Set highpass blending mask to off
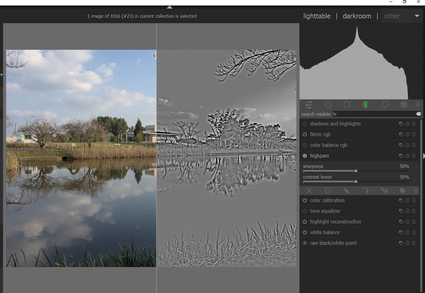The image size is (425, 293). point(309,190)
